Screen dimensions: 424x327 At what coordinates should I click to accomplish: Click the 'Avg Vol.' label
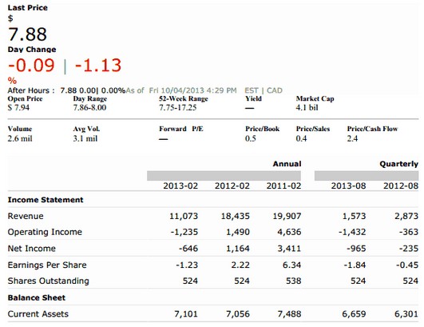(86, 129)
